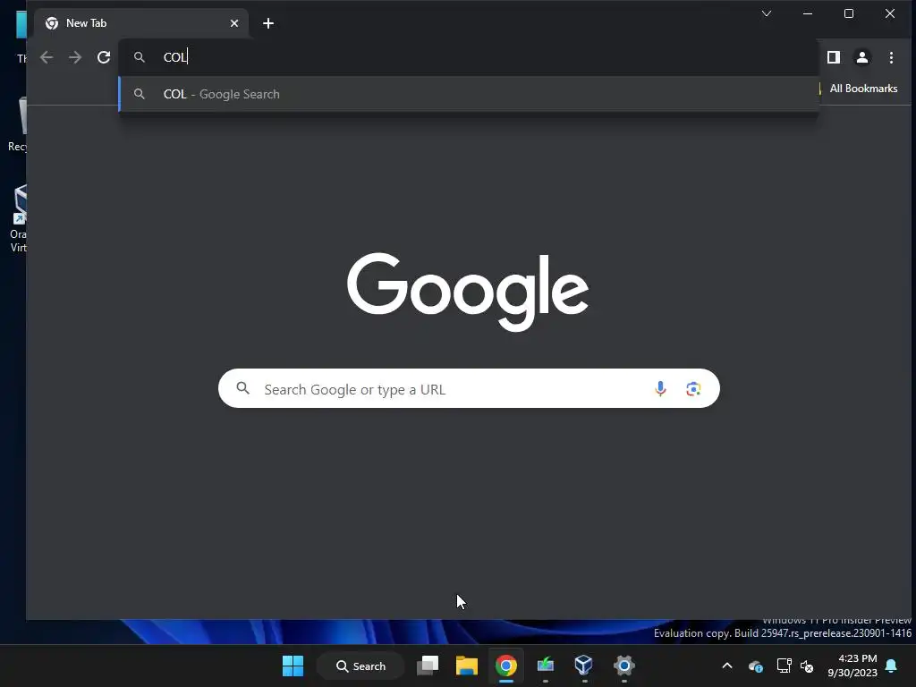
Task: Open a new tab with the plus button
Action: (x=268, y=23)
